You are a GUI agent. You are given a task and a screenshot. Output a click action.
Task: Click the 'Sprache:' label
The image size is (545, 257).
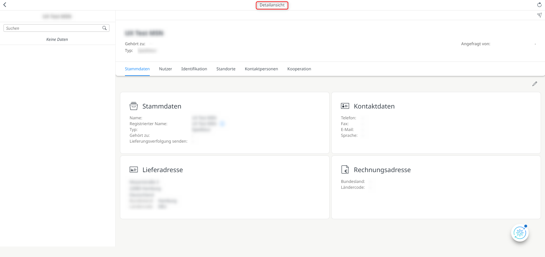(x=349, y=135)
